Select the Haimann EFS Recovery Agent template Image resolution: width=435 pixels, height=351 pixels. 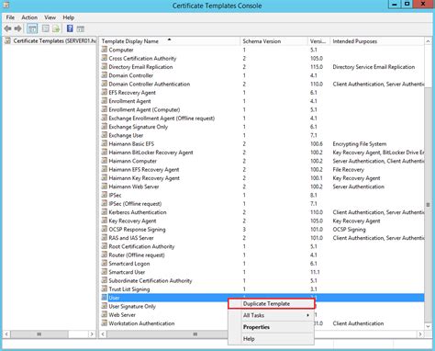pyautogui.click(x=144, y=169)
